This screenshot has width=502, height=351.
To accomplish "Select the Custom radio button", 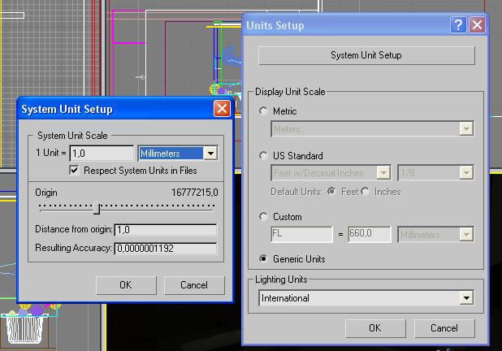I will pos(263,217).
